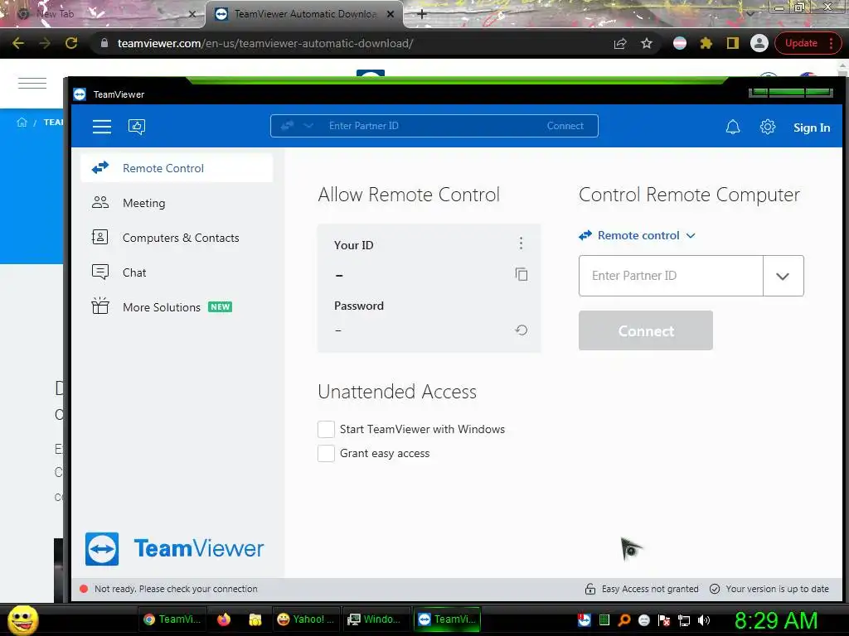
Task: Open the three-dot options beside Your ID
Action: [x=521, y=243]
